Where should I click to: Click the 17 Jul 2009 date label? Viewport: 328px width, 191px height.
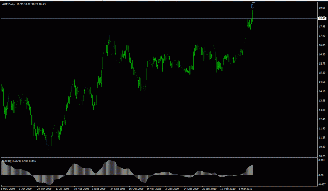pos(62,189)
